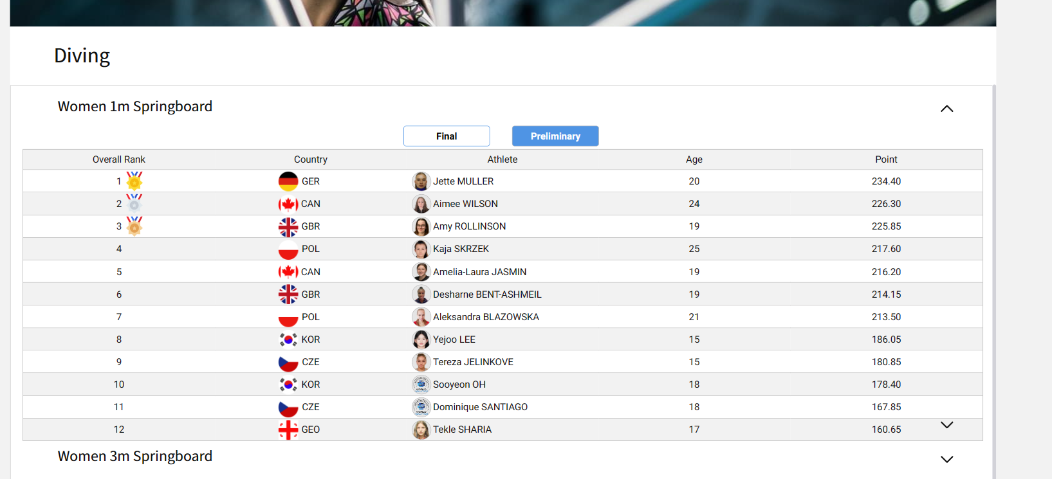The image size is (1052, 479).
Task: Click athlete name Dominique SANTIAGO
Action: (x=480, y=407)
